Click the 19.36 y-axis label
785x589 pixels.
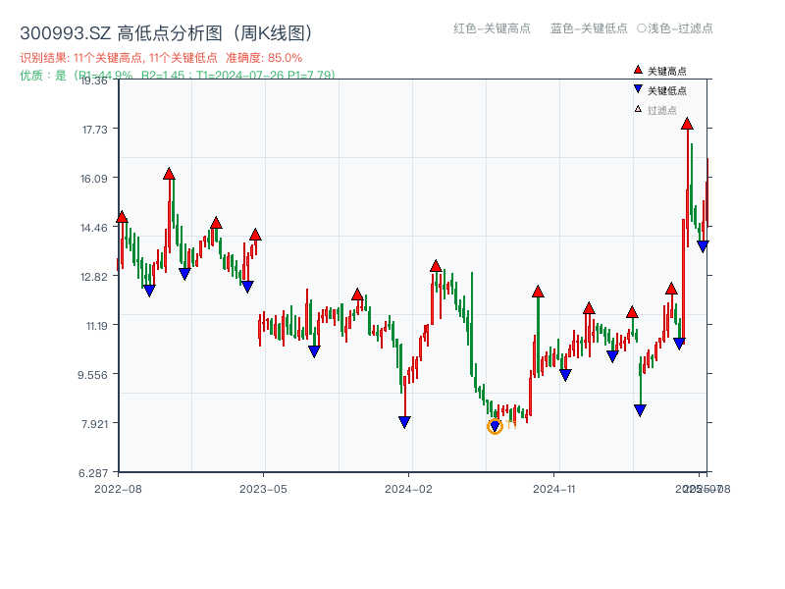[94, 80]
